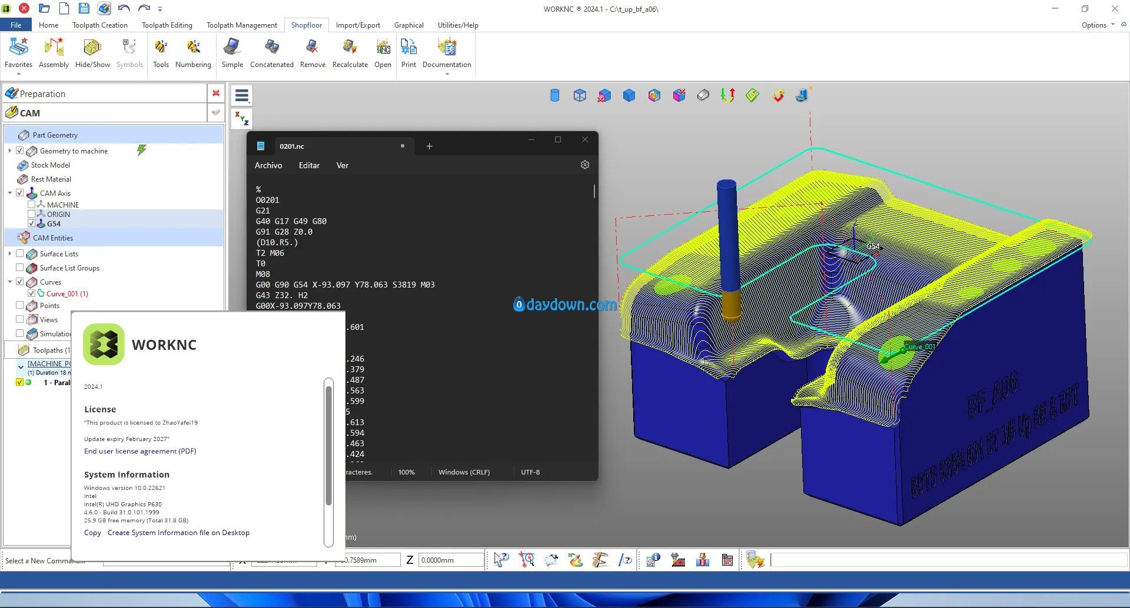
Task: Expand the Surface Lists node
Action: point(9,253)
